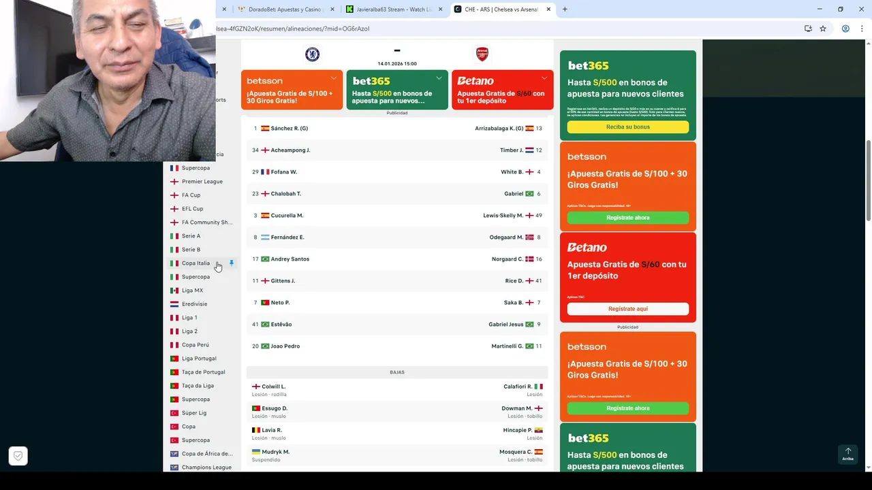Select player Cucurella M.
The width and height of the screenshot is (872, 490).
[x=287, y=216]
